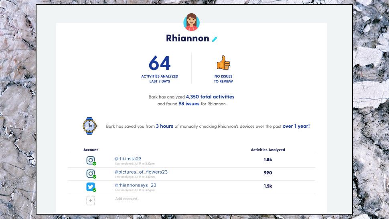389x219 pixels.
Task: Click the 1.8k activities value
Action: 268,160
